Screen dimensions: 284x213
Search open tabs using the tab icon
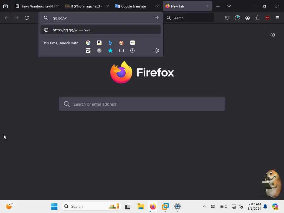click(x=121, y=50)
